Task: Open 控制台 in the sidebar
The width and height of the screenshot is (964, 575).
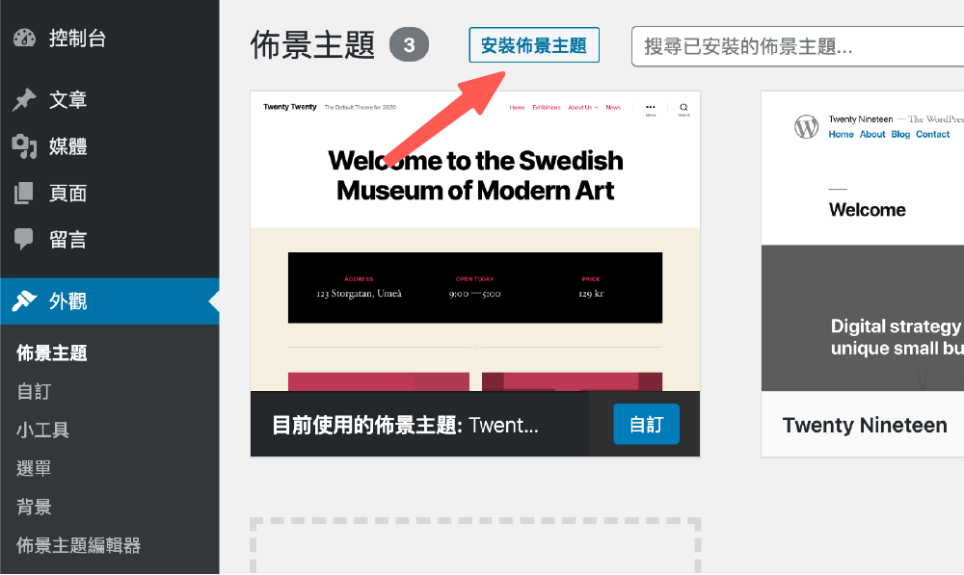Action: point(110,39)
